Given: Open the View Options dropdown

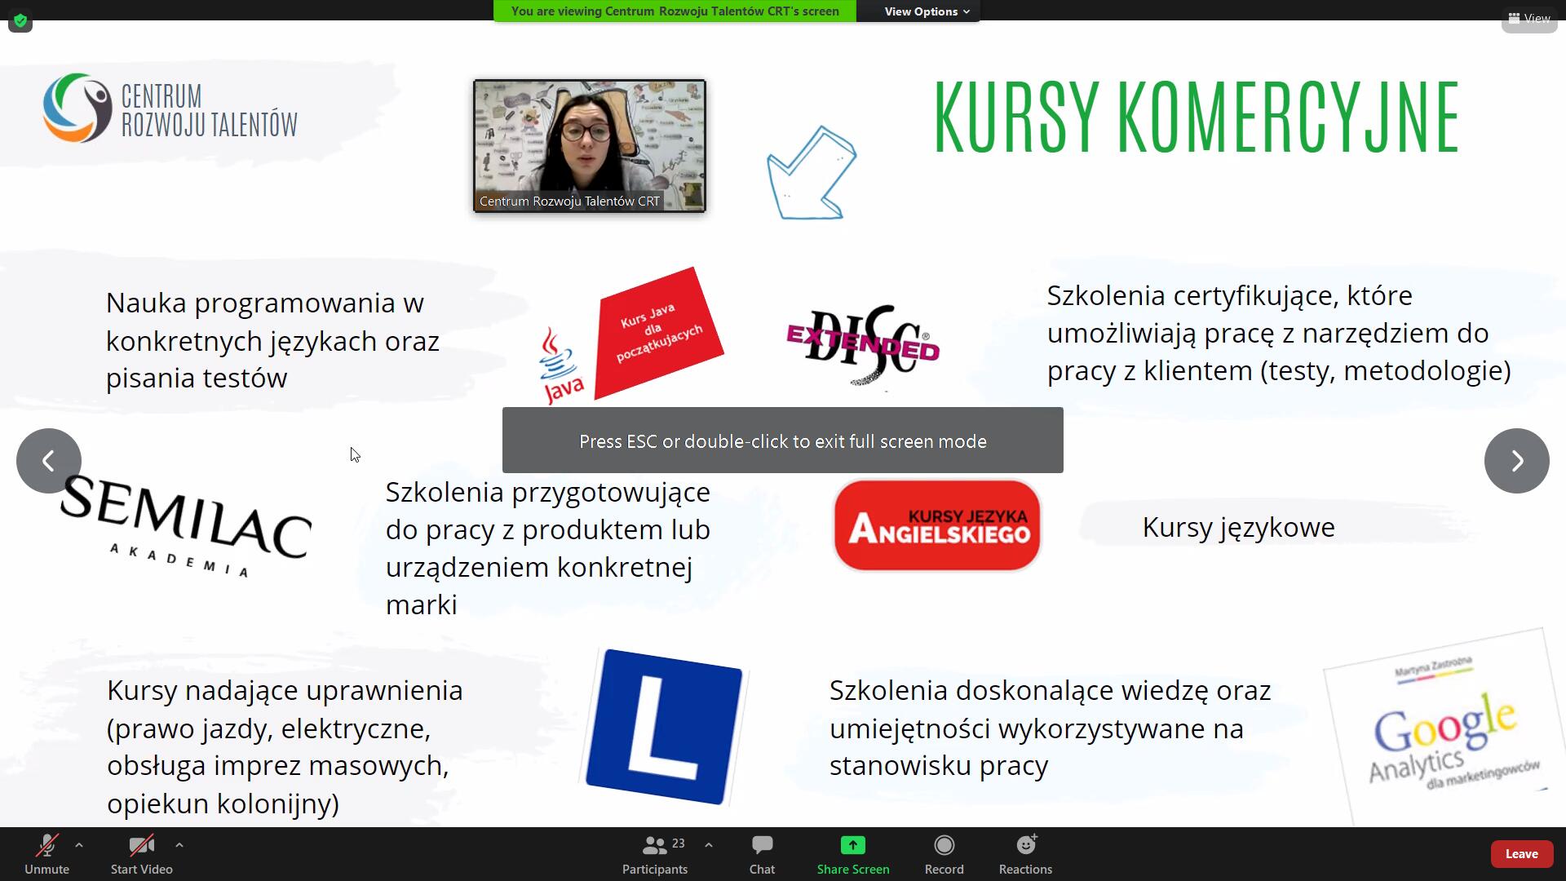Looking at the screenshot, I should [927, 11].
